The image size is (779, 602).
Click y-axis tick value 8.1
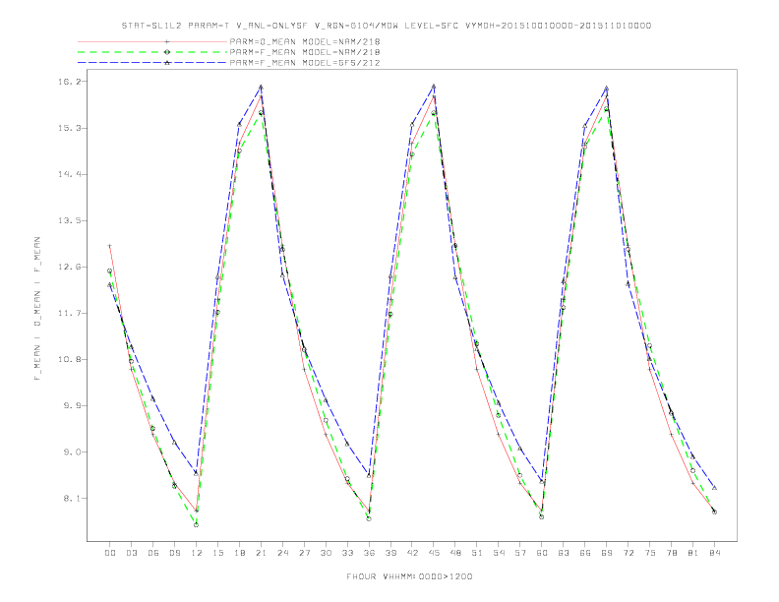tap(72, 498)
